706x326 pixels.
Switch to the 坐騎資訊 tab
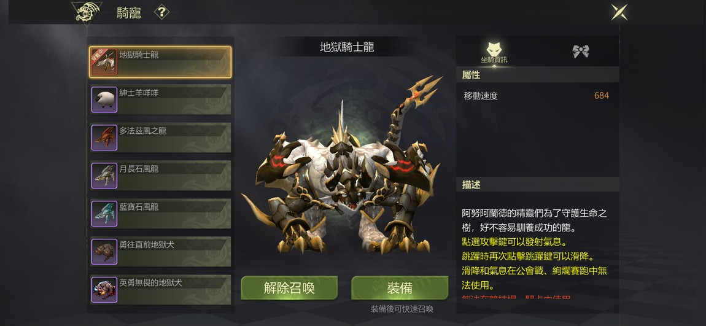tap(494, 52)
